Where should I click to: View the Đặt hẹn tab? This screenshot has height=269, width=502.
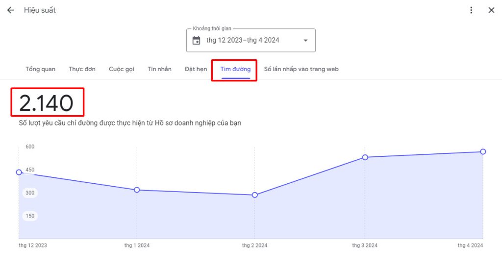pyautogui.click(x=196, y=69)
